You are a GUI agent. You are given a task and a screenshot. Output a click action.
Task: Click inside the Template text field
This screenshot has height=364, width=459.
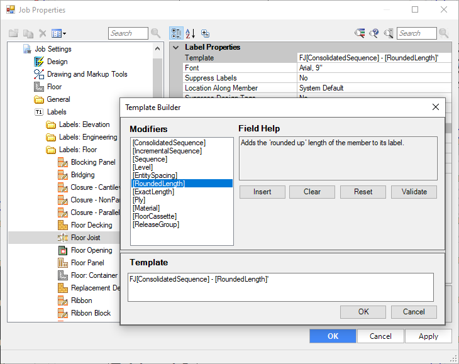pos(280,287)
